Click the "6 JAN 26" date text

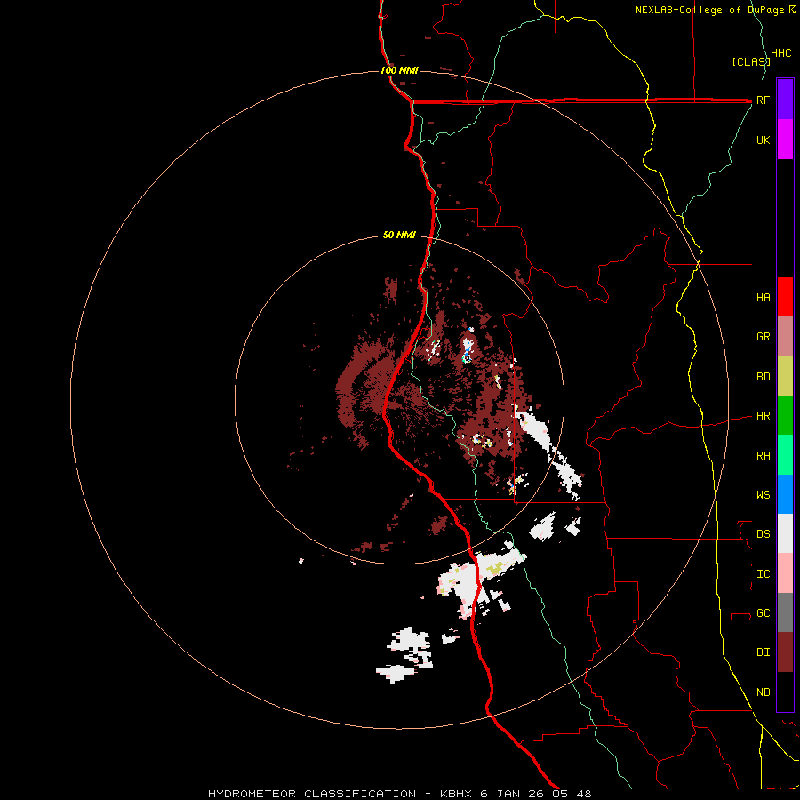click(x=512, y=794)
